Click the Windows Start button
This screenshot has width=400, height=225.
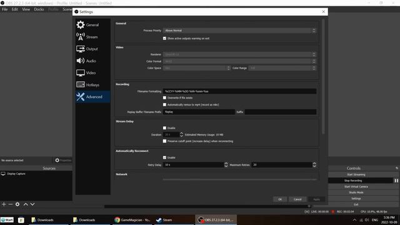(7, 220)
